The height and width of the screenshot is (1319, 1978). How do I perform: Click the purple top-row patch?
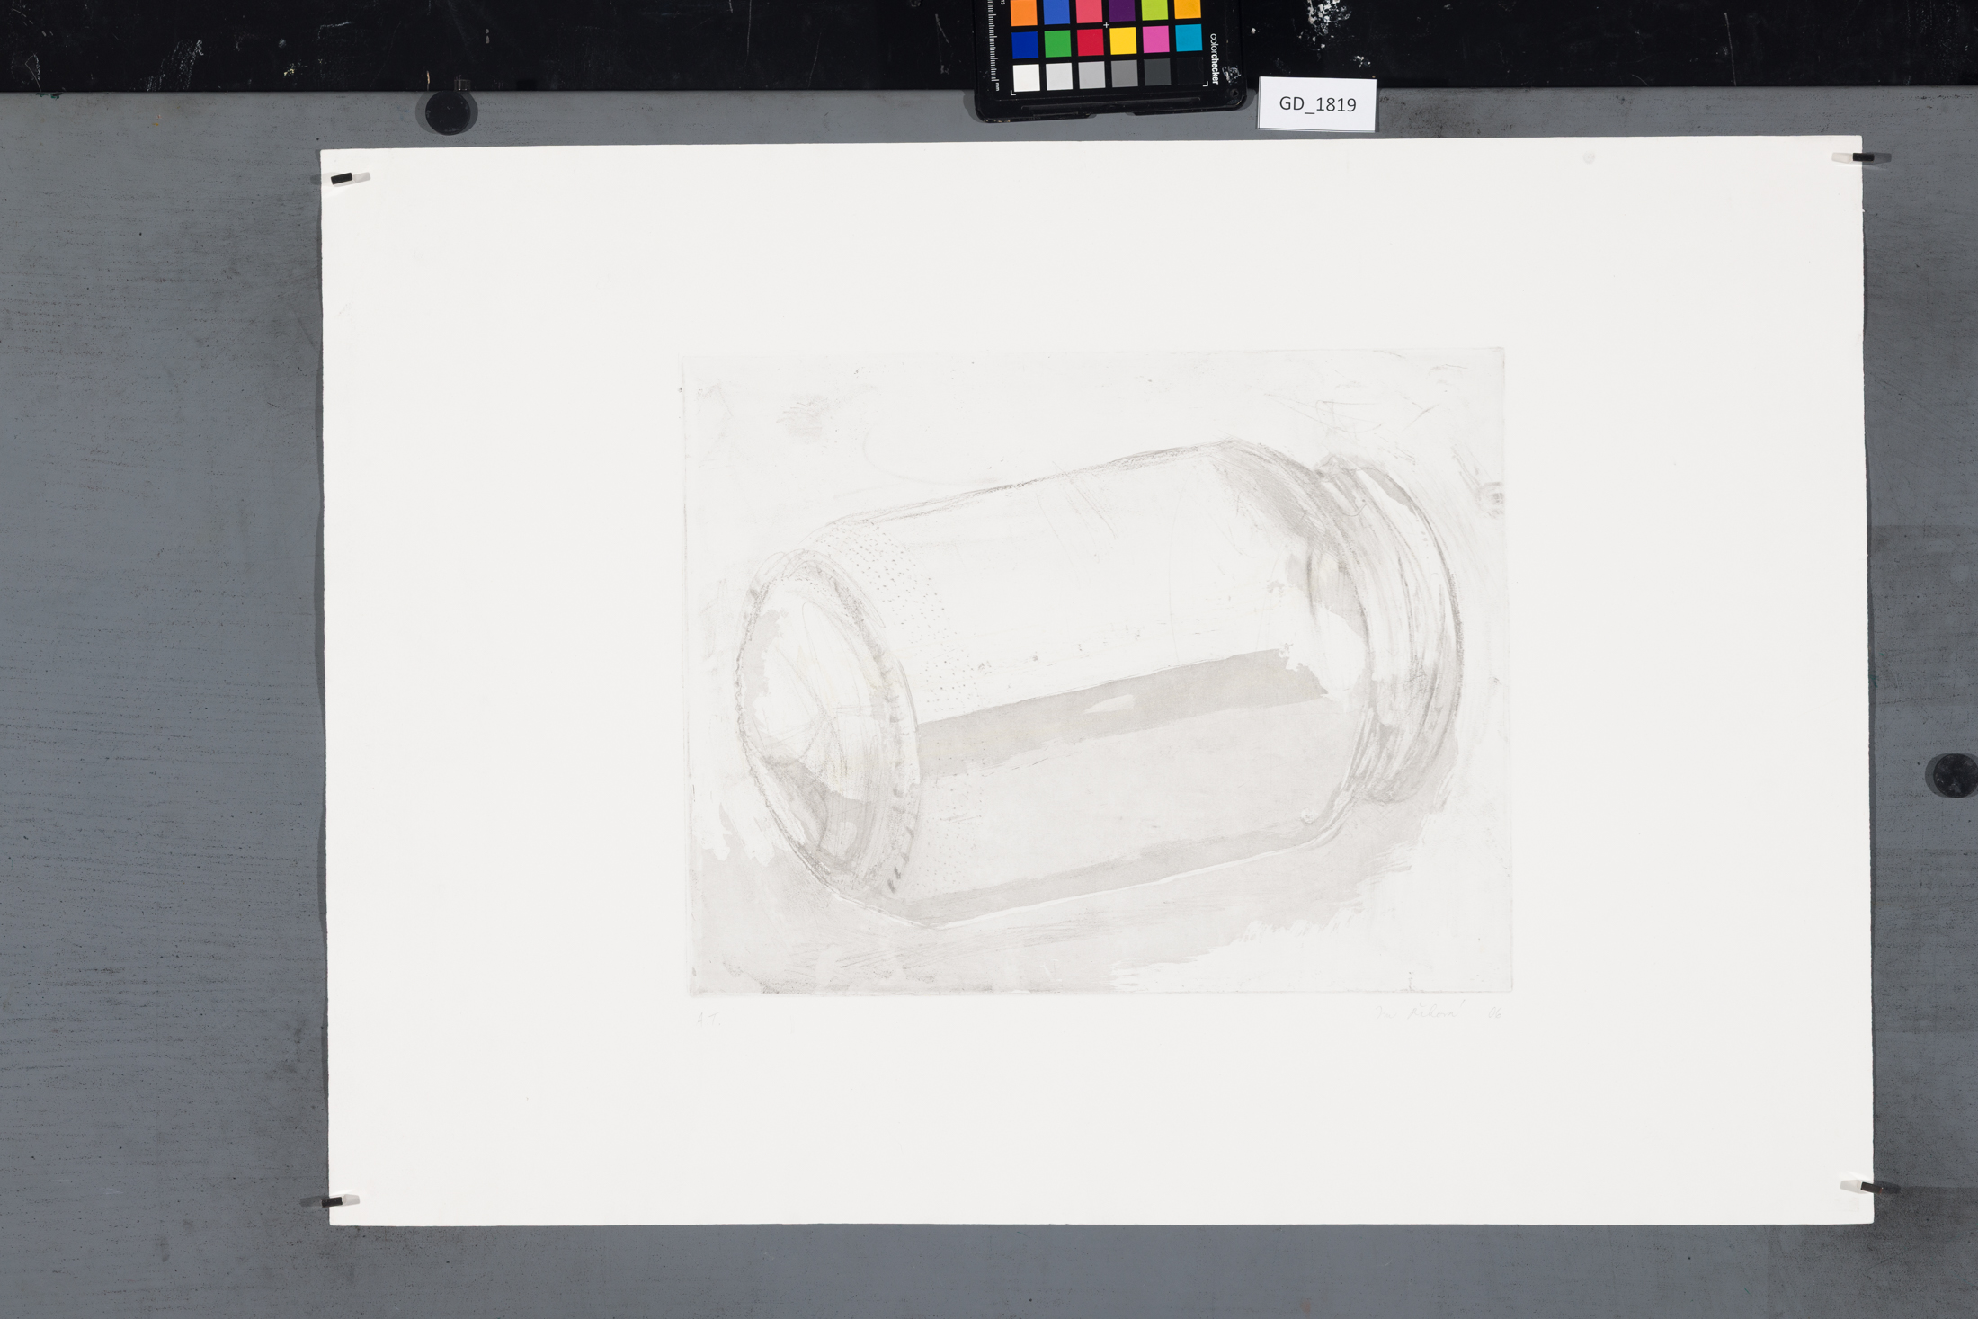[x=1121, y=9]
